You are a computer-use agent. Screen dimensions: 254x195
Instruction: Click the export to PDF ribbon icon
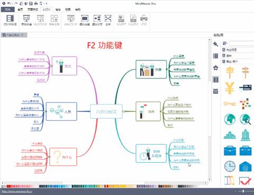point(133,20)
